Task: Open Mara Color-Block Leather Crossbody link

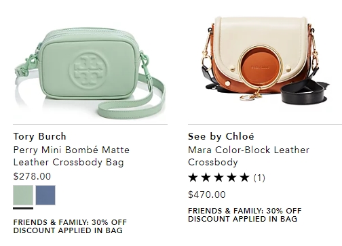Action: [x=248, y=156]
